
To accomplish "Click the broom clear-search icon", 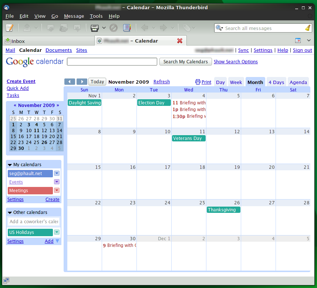I will pyautogui.click(x=308, y=28).
